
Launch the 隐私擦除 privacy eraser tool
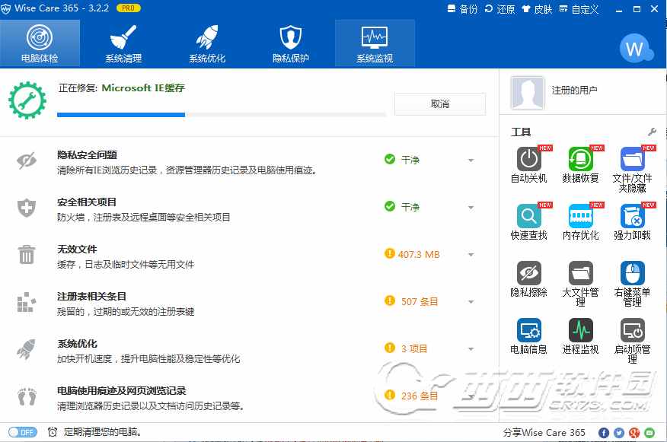tap(528, 274)
